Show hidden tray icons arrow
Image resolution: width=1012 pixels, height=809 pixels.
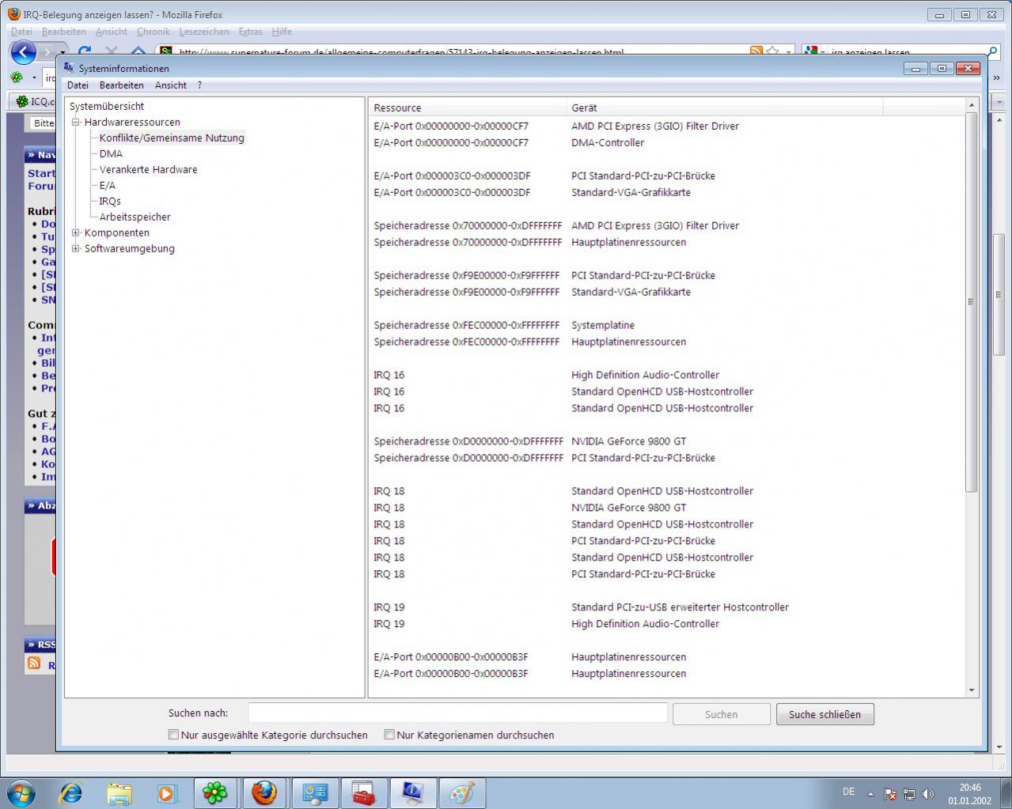point(870,793)
